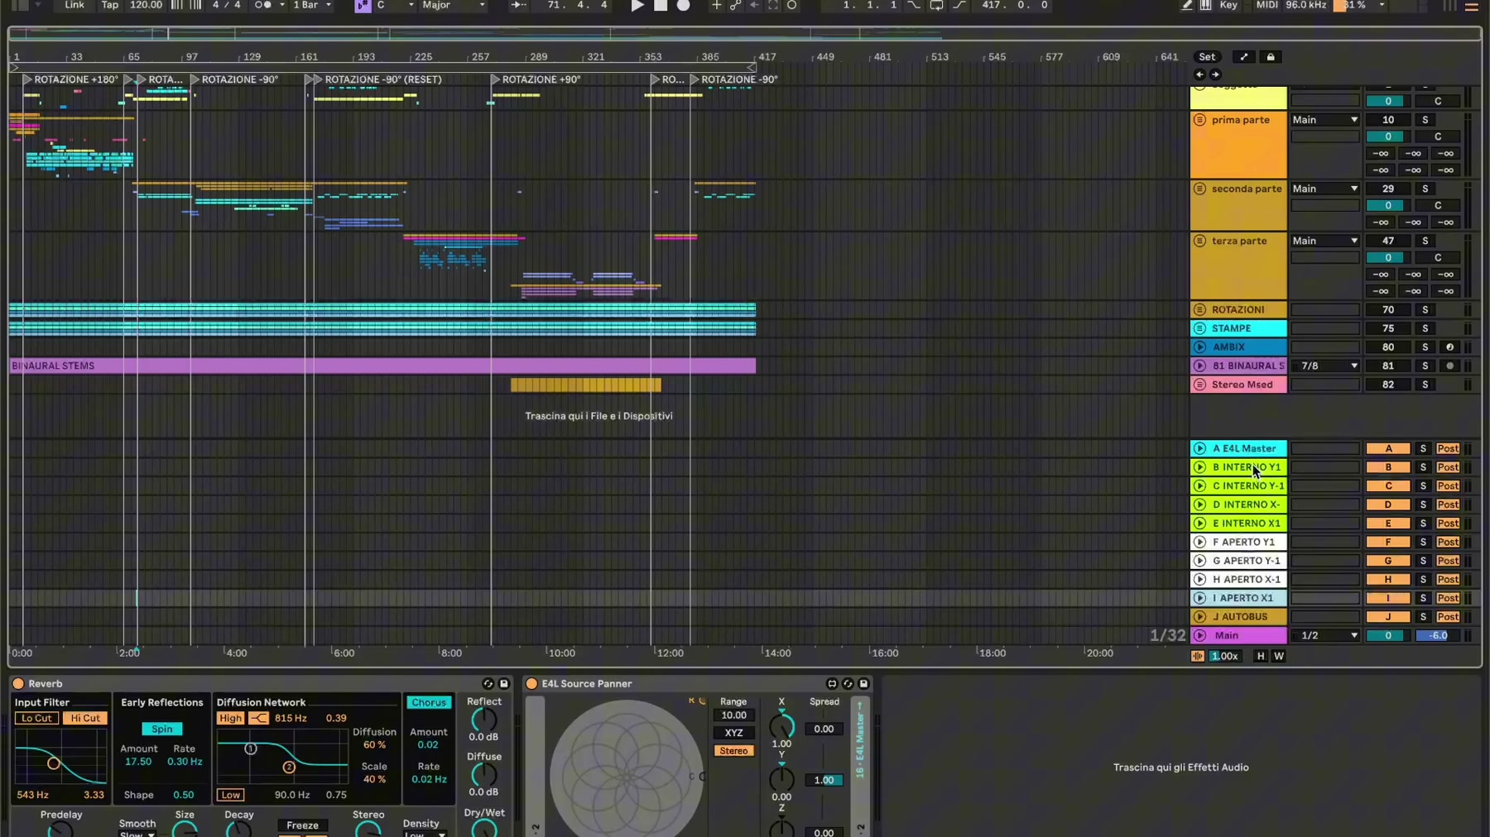Select the ROTAZIONE +90° locator
The height and width of the screenshot is (837, 1490).
coord(536,79)
